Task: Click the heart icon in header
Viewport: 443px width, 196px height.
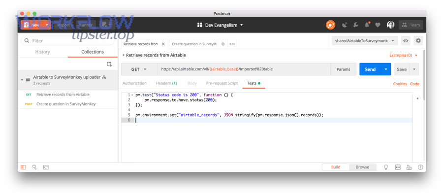Action: [x=378, y=25]
